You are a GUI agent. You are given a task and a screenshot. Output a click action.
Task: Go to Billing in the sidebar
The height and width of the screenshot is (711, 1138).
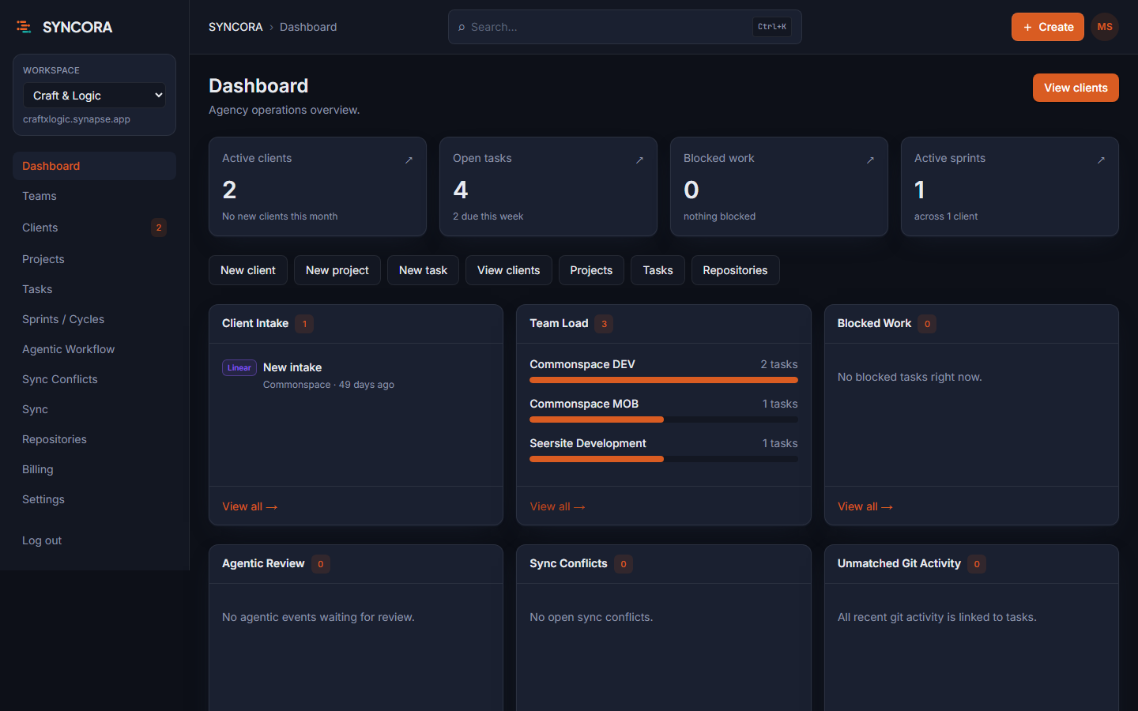(x=94, y=469)
